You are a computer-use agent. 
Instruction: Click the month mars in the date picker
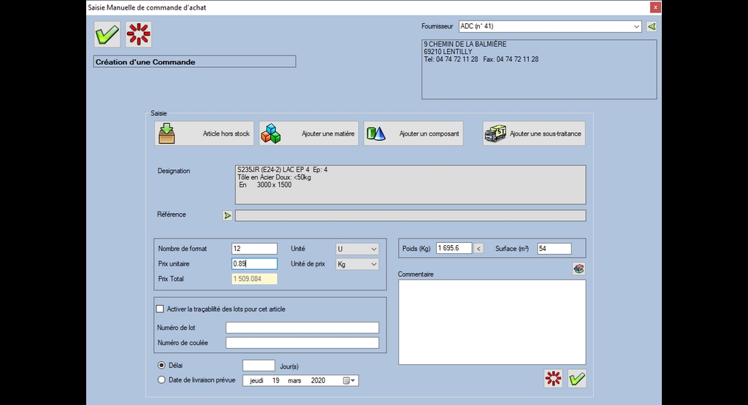coord(294,381)
